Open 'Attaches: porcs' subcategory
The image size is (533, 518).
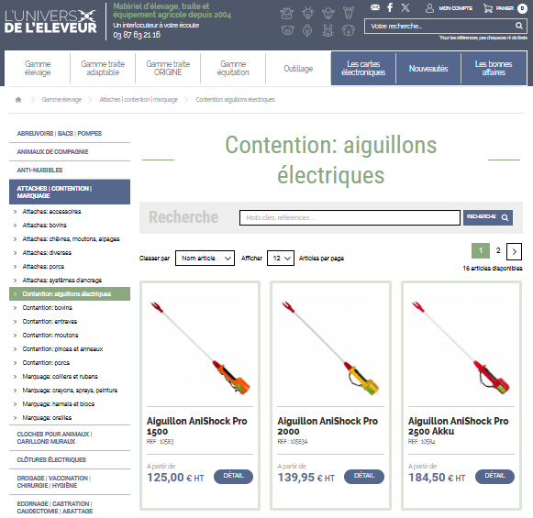(x=43, y=267)
